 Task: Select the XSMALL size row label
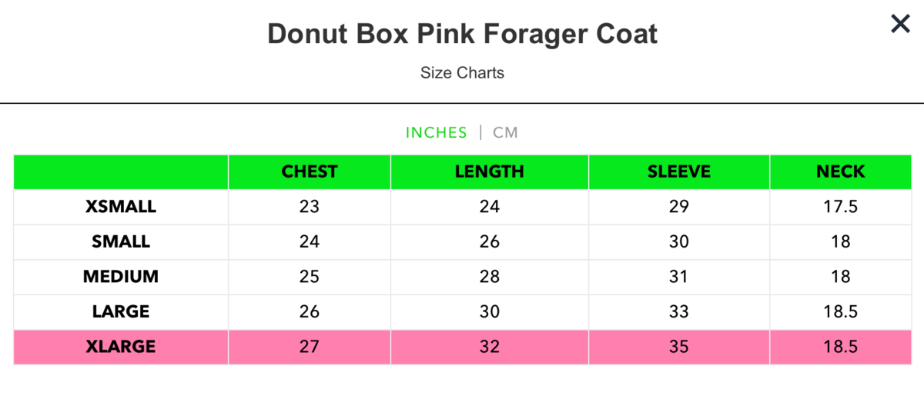coord(121,207)
